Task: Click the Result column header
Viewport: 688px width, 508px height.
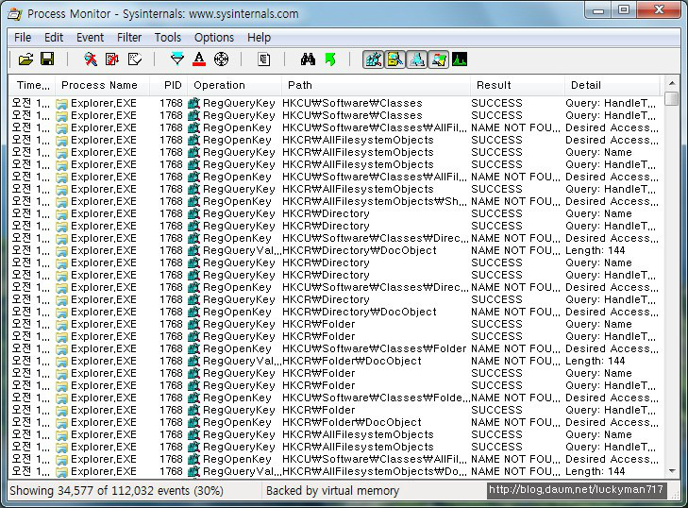Action: pyautogui.click(x=517, y=85)
